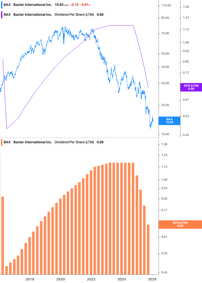Viewport: 202px width, 283px height.
Task: Click the blue color marker of the BAX price legend
Action: pyautogui.click(x=2, y=5)
